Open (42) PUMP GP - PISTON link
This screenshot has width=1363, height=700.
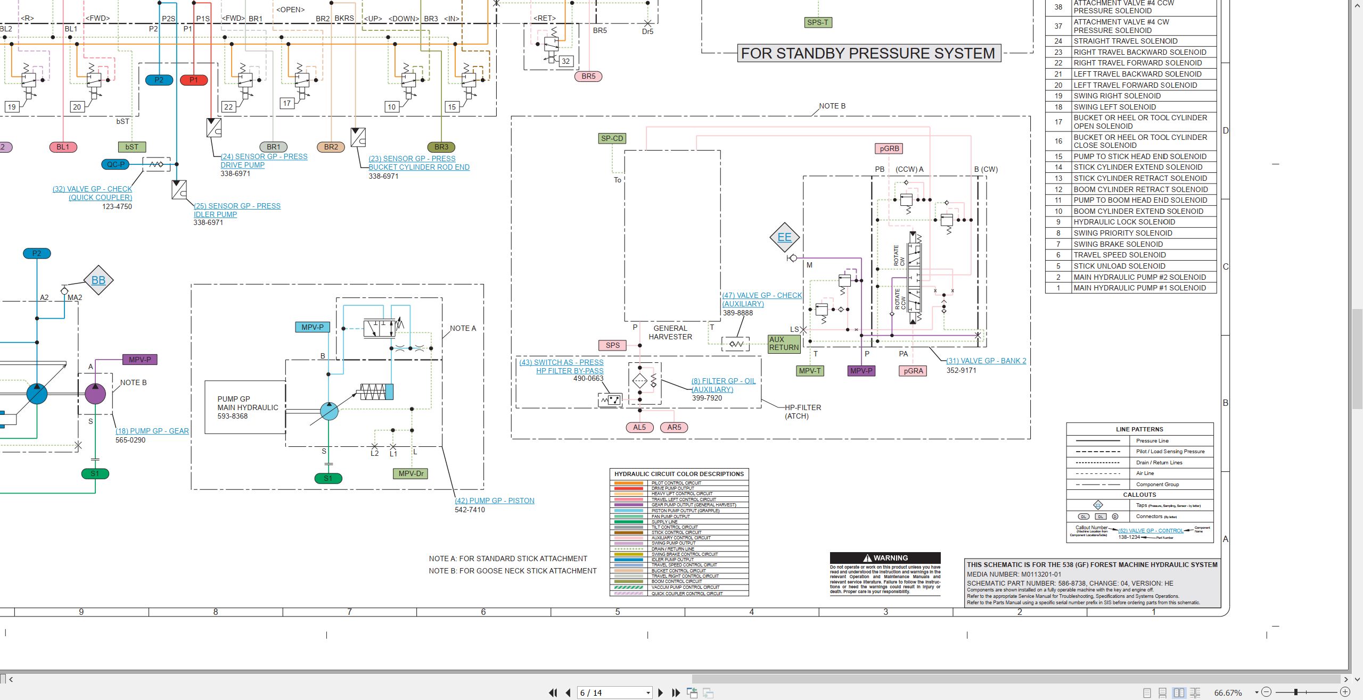click(495, 501)
